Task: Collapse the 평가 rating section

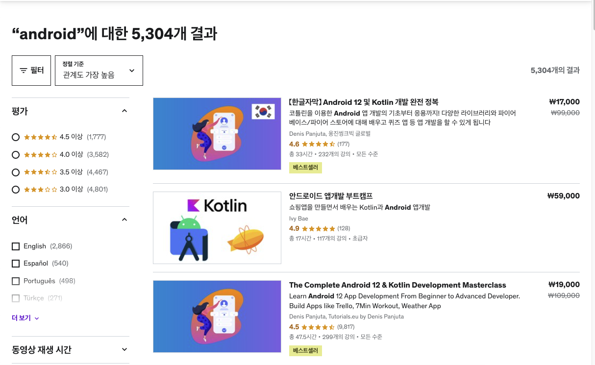Action: pyautogui.click(x=124, y=111)
